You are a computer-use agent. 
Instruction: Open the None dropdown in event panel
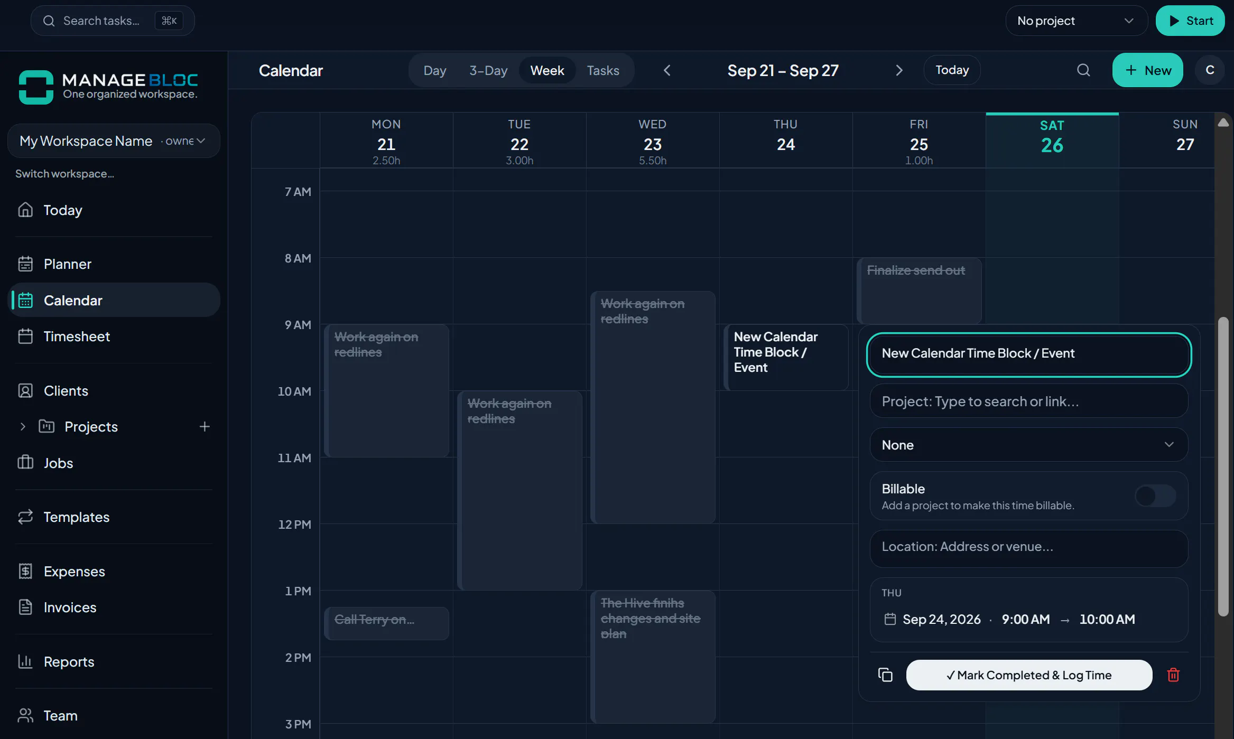1028,445
